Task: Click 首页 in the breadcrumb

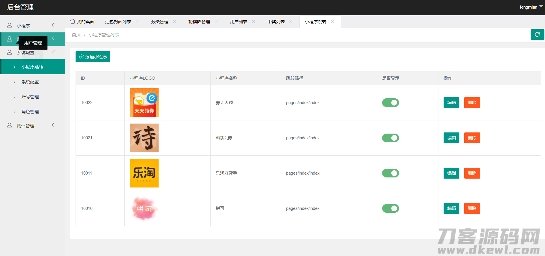Action: pyautogui.click(x=76, y=35)
